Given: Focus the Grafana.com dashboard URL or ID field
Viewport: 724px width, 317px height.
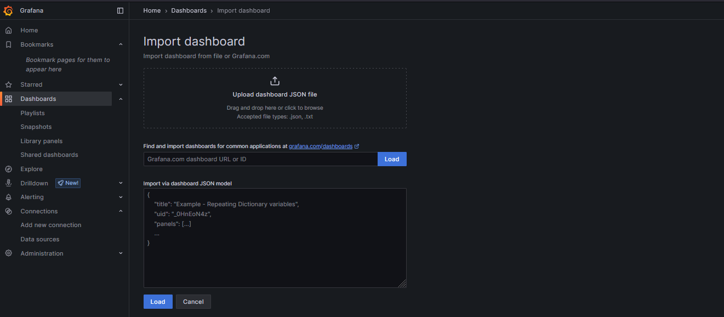Looking at the screenshot, I should (260, 159).
